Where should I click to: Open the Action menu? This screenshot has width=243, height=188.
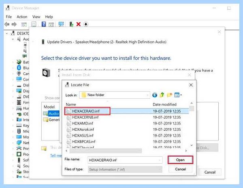point(22,17)
